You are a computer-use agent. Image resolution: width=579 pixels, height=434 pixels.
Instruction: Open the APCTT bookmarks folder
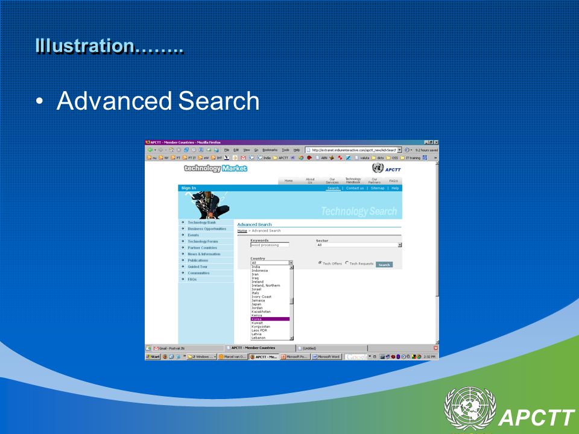coord(280,157)
